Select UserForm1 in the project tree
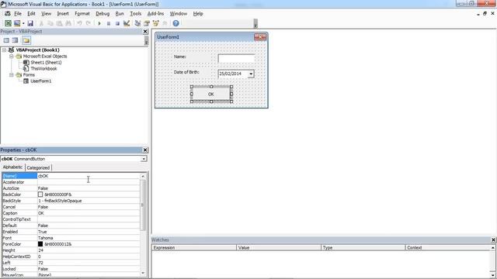Screen dimensions: 497x279 tap(41, 81)
